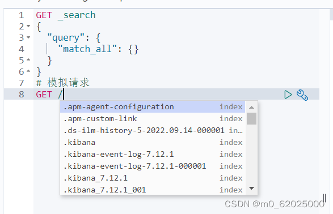Click the autocomplete list scrollbar thumb
The height and width of the screenshot is (214, 333).
[252, 119]
